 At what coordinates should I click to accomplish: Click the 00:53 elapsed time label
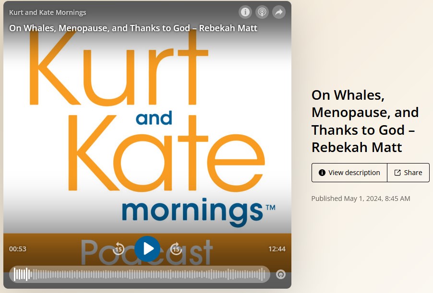tap(18, 249)
